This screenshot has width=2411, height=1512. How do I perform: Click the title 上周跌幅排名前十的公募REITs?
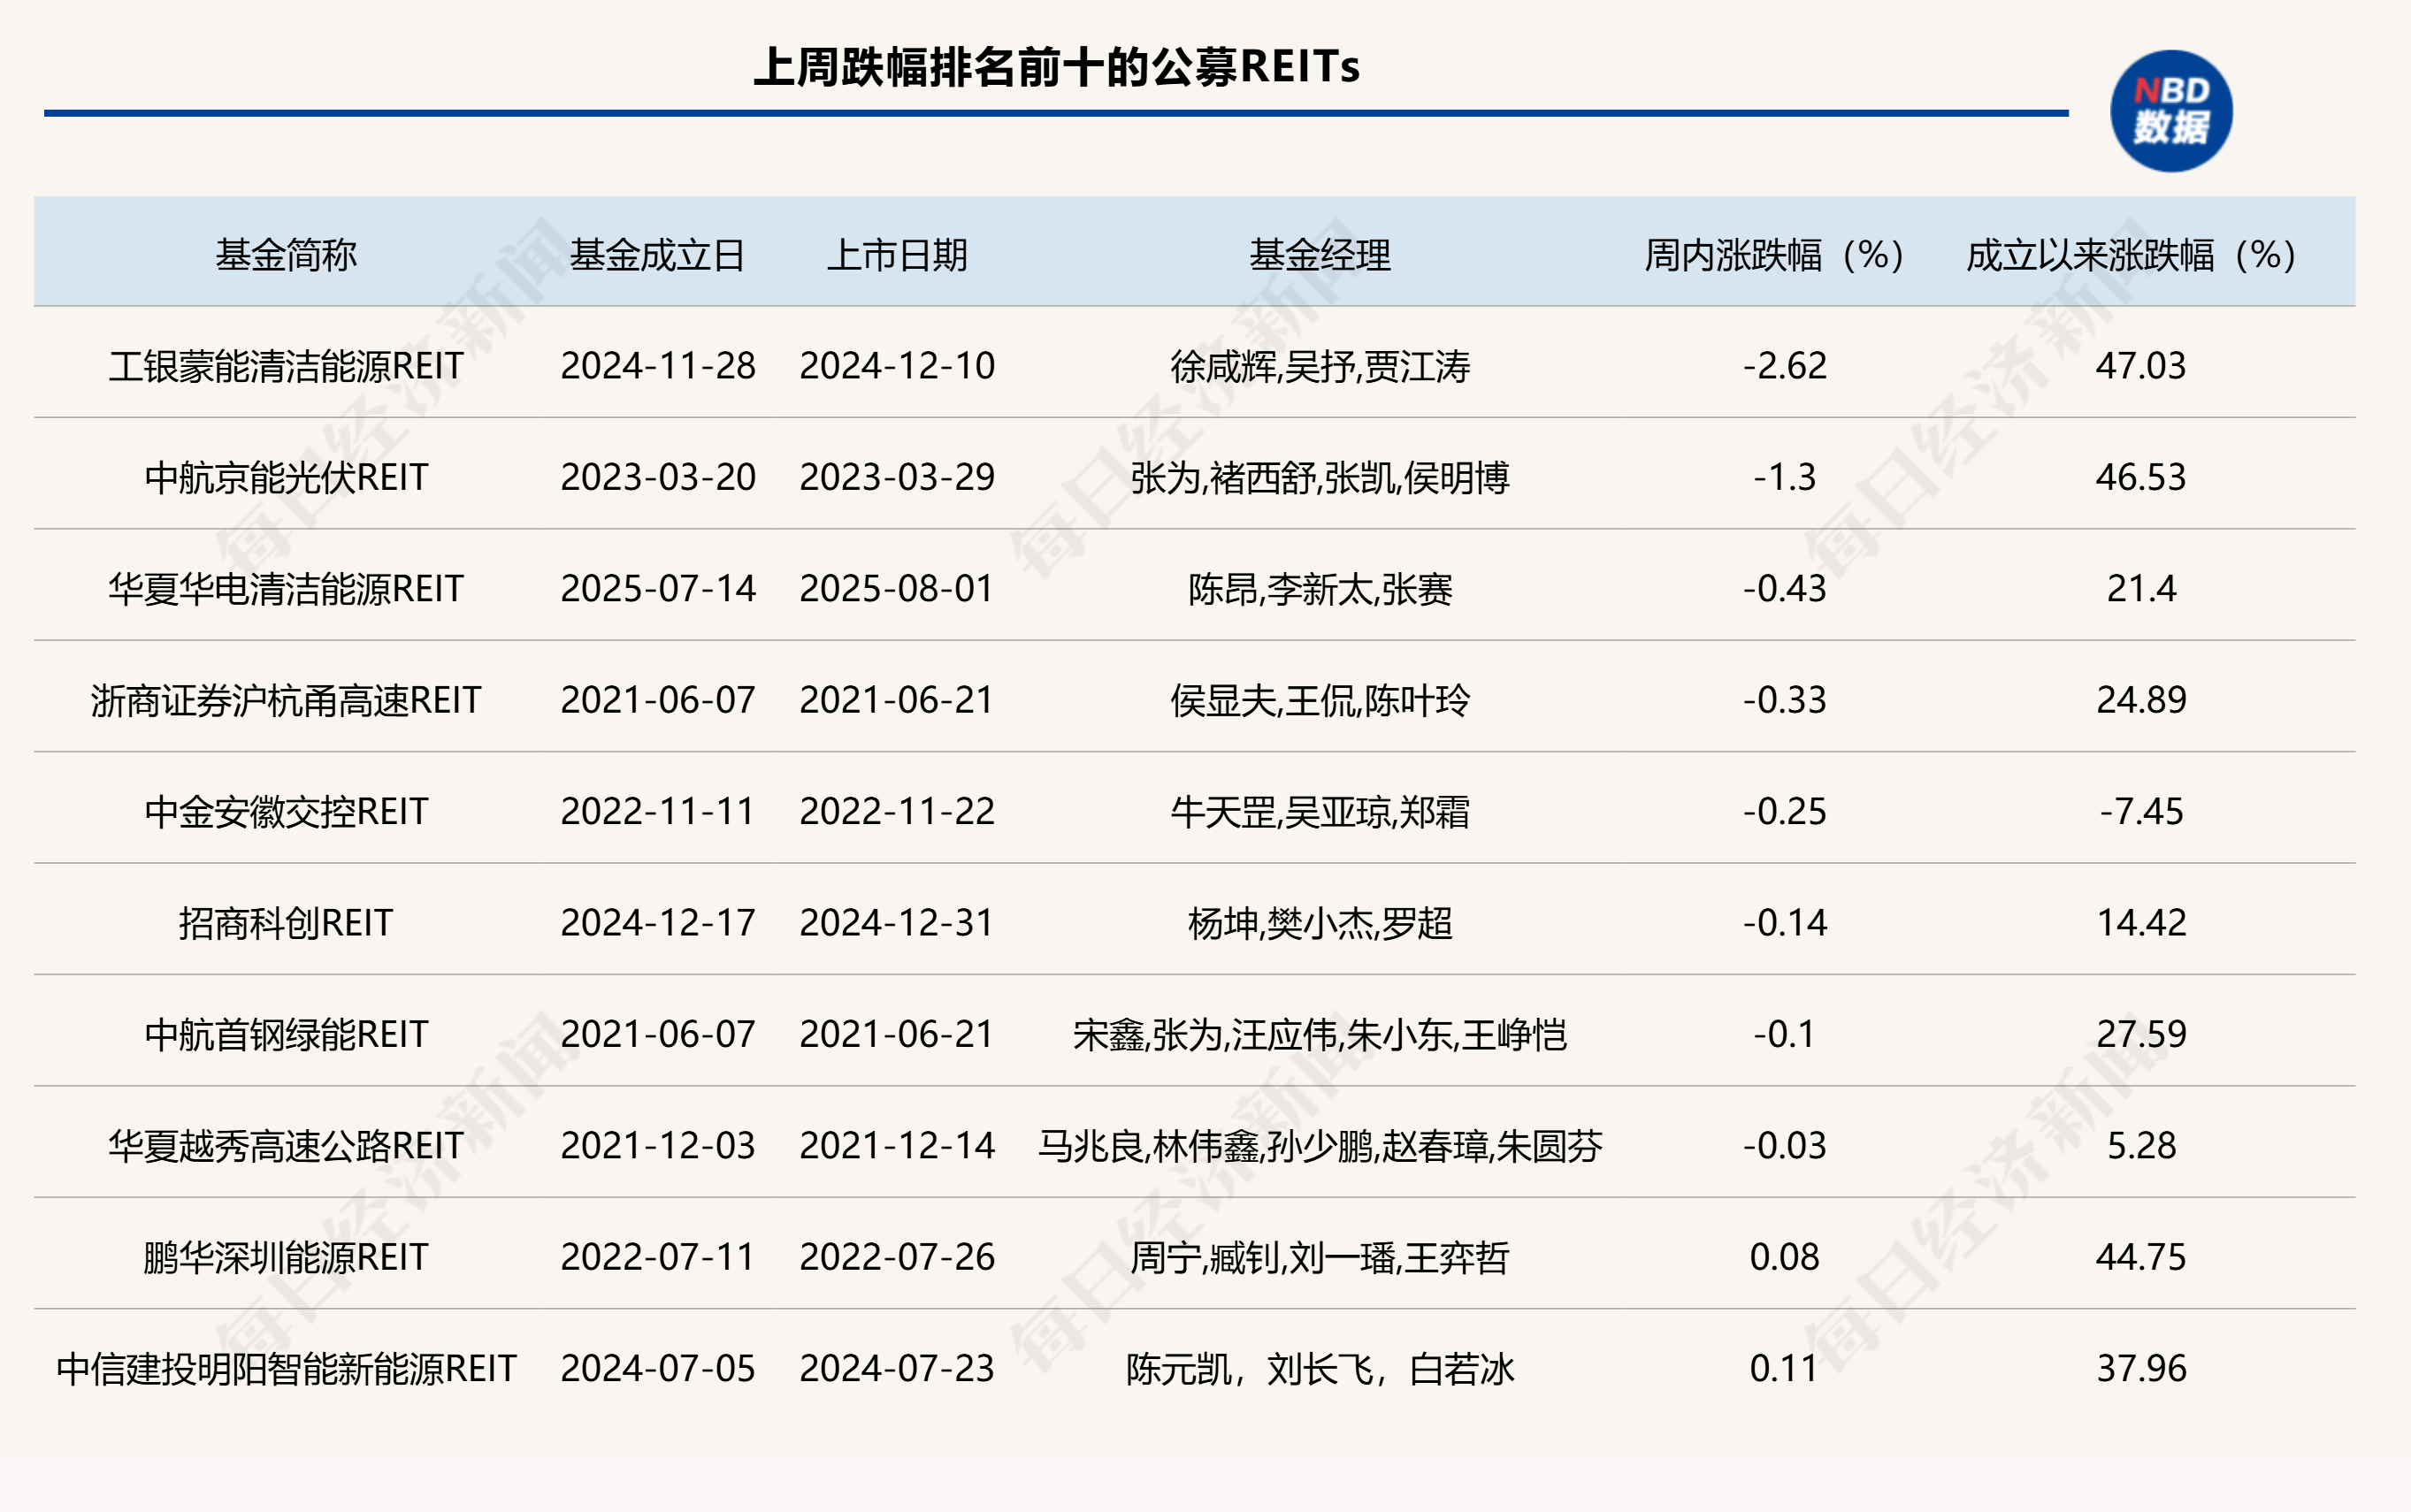click(1056, 67)
